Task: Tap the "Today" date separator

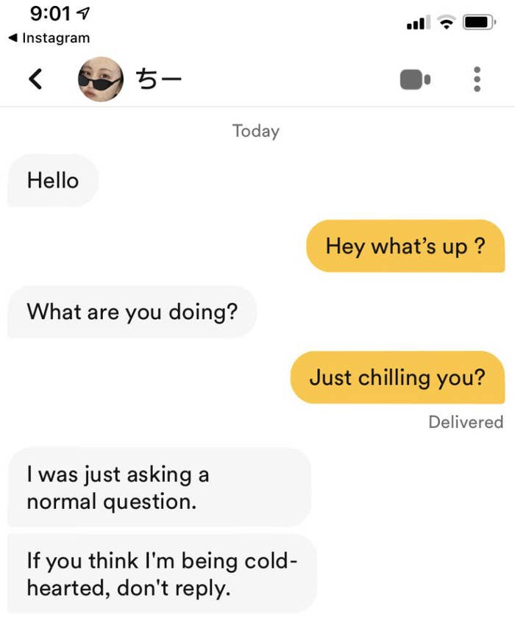Action: [x=256, y=131]
